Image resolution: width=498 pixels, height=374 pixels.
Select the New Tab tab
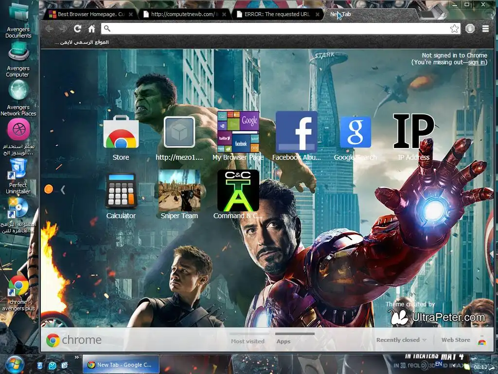[x=369, y=14]
